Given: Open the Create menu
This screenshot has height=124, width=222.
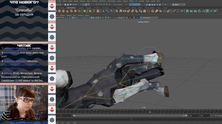Looking at the screenshot, I should click(59, 1).
